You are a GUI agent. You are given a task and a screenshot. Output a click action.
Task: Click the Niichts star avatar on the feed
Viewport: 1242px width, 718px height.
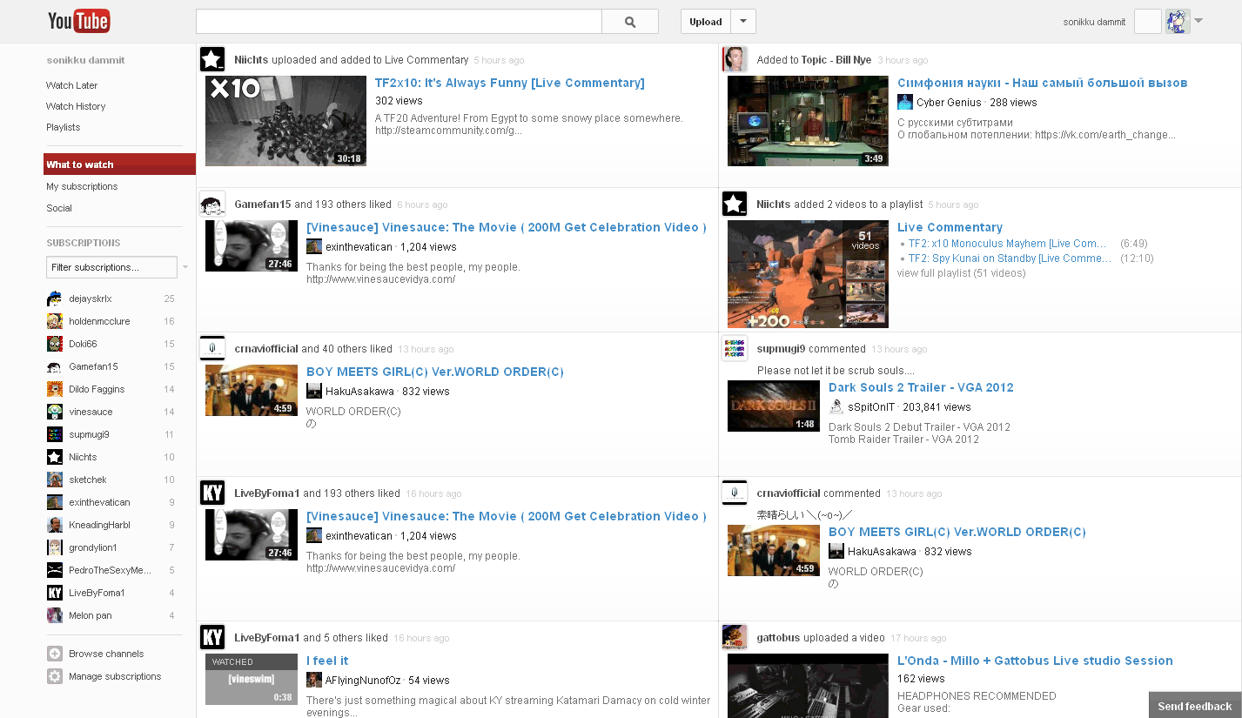tap(211, 59)
